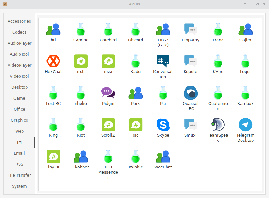Open the ScrollZ icon
Screen dimensions: 269x198
point(108,125)
